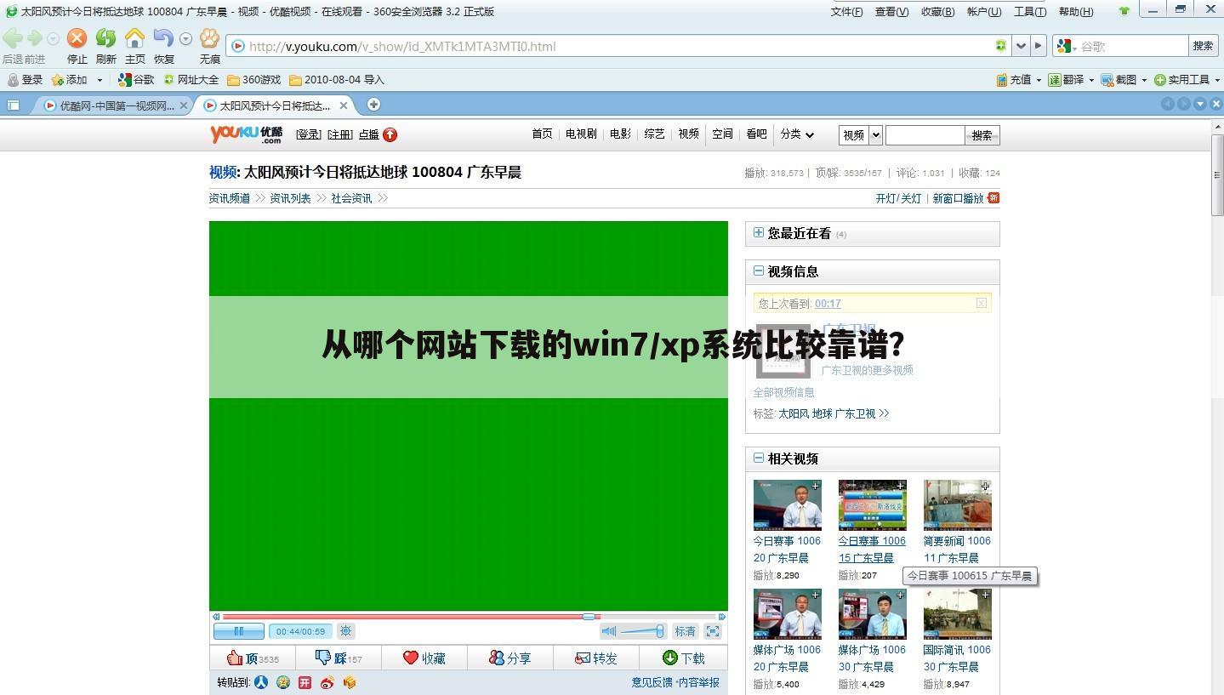
Task: Click the 新窗口播放 link
Action: pos(958,198)
